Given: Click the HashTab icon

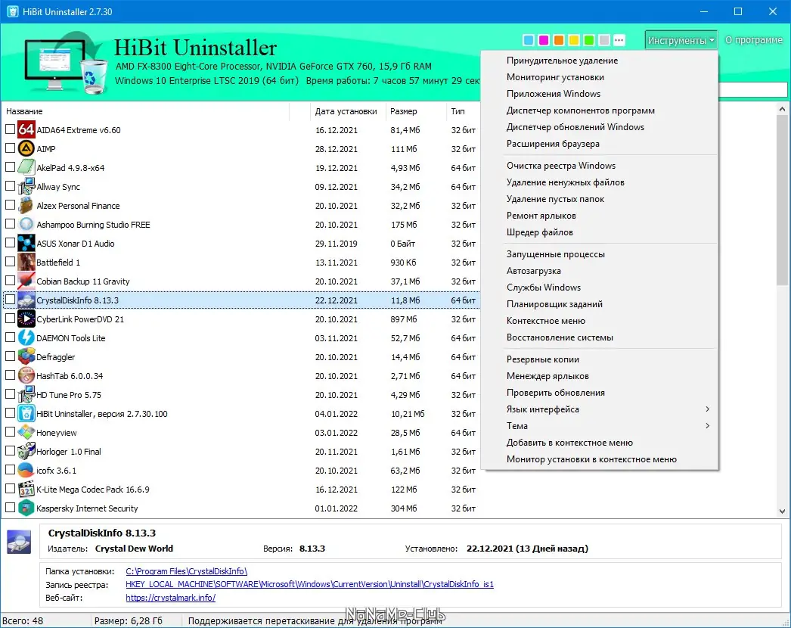Looking at the screenshot, I should (x=26, y=375).
